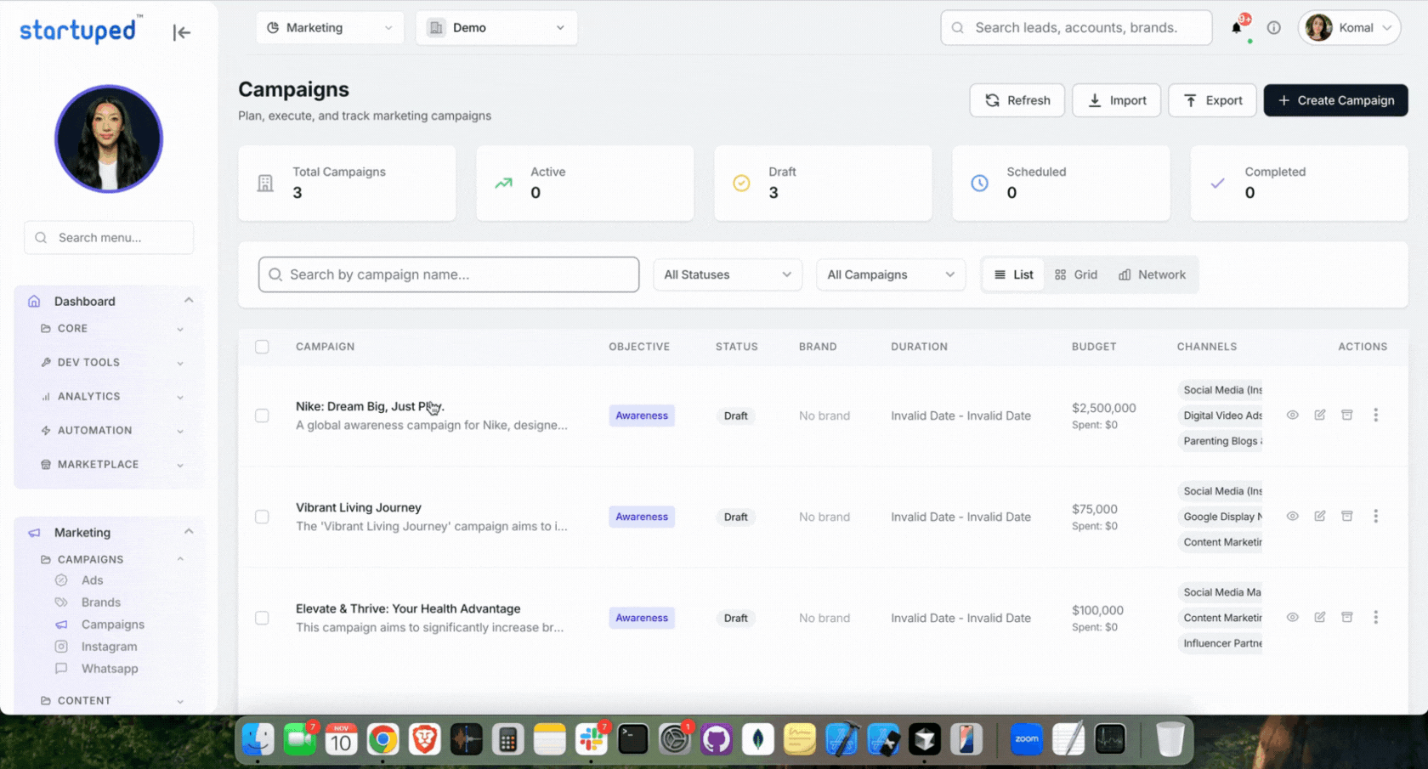
Task: Open the three-dot actions menu on Nike campaign
Action: click(1376, 416)
